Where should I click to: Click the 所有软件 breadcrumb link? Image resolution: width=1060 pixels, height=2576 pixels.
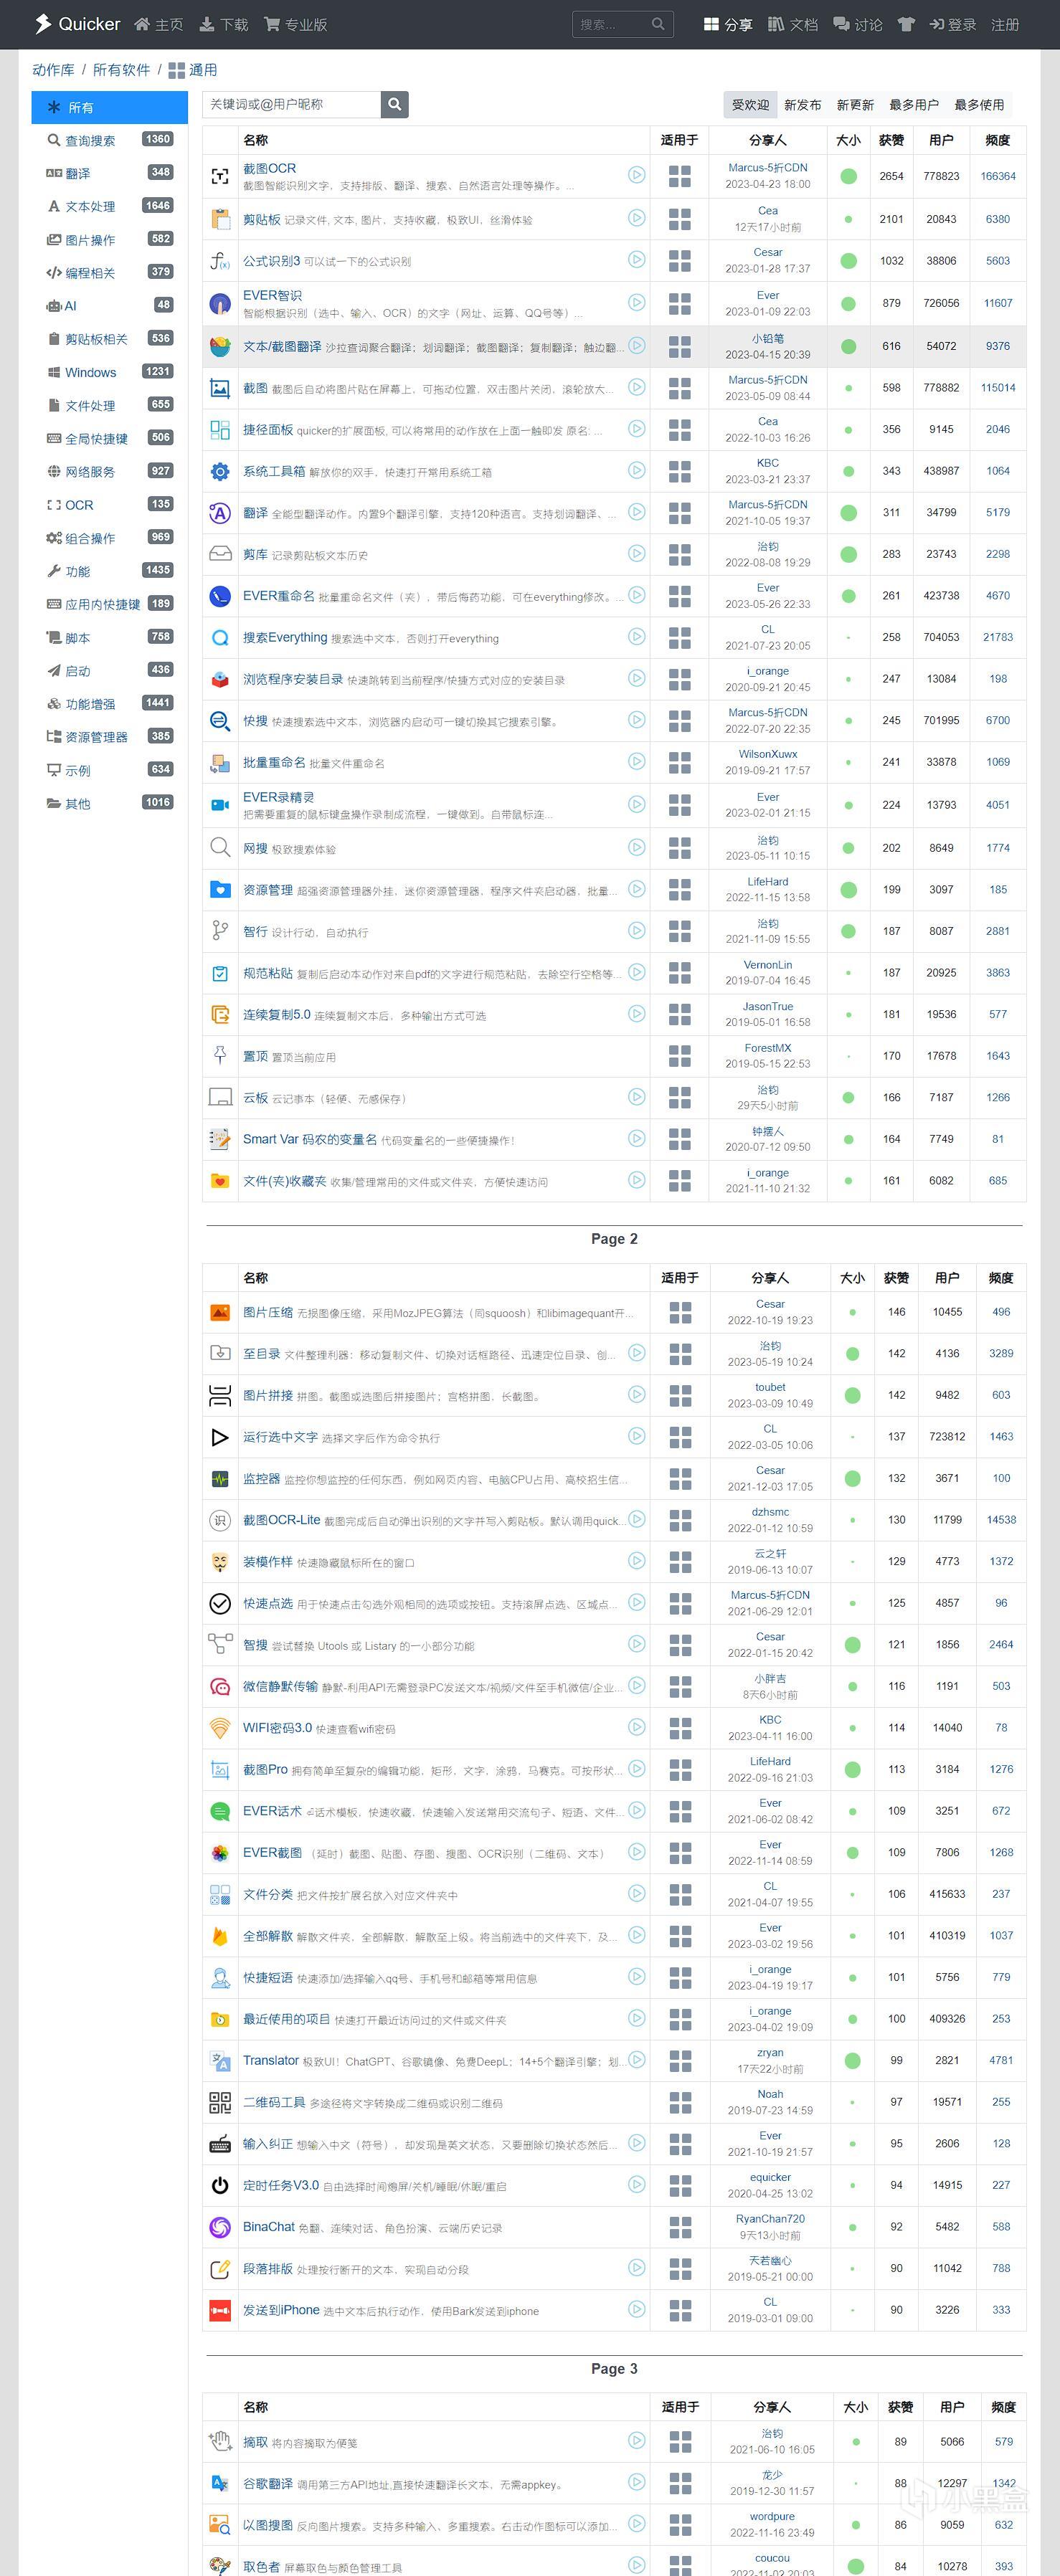point(121,70)
